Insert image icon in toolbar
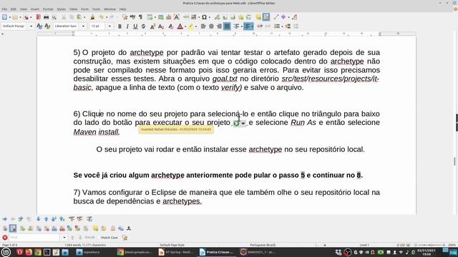458x257 pixels. (161, 17)
